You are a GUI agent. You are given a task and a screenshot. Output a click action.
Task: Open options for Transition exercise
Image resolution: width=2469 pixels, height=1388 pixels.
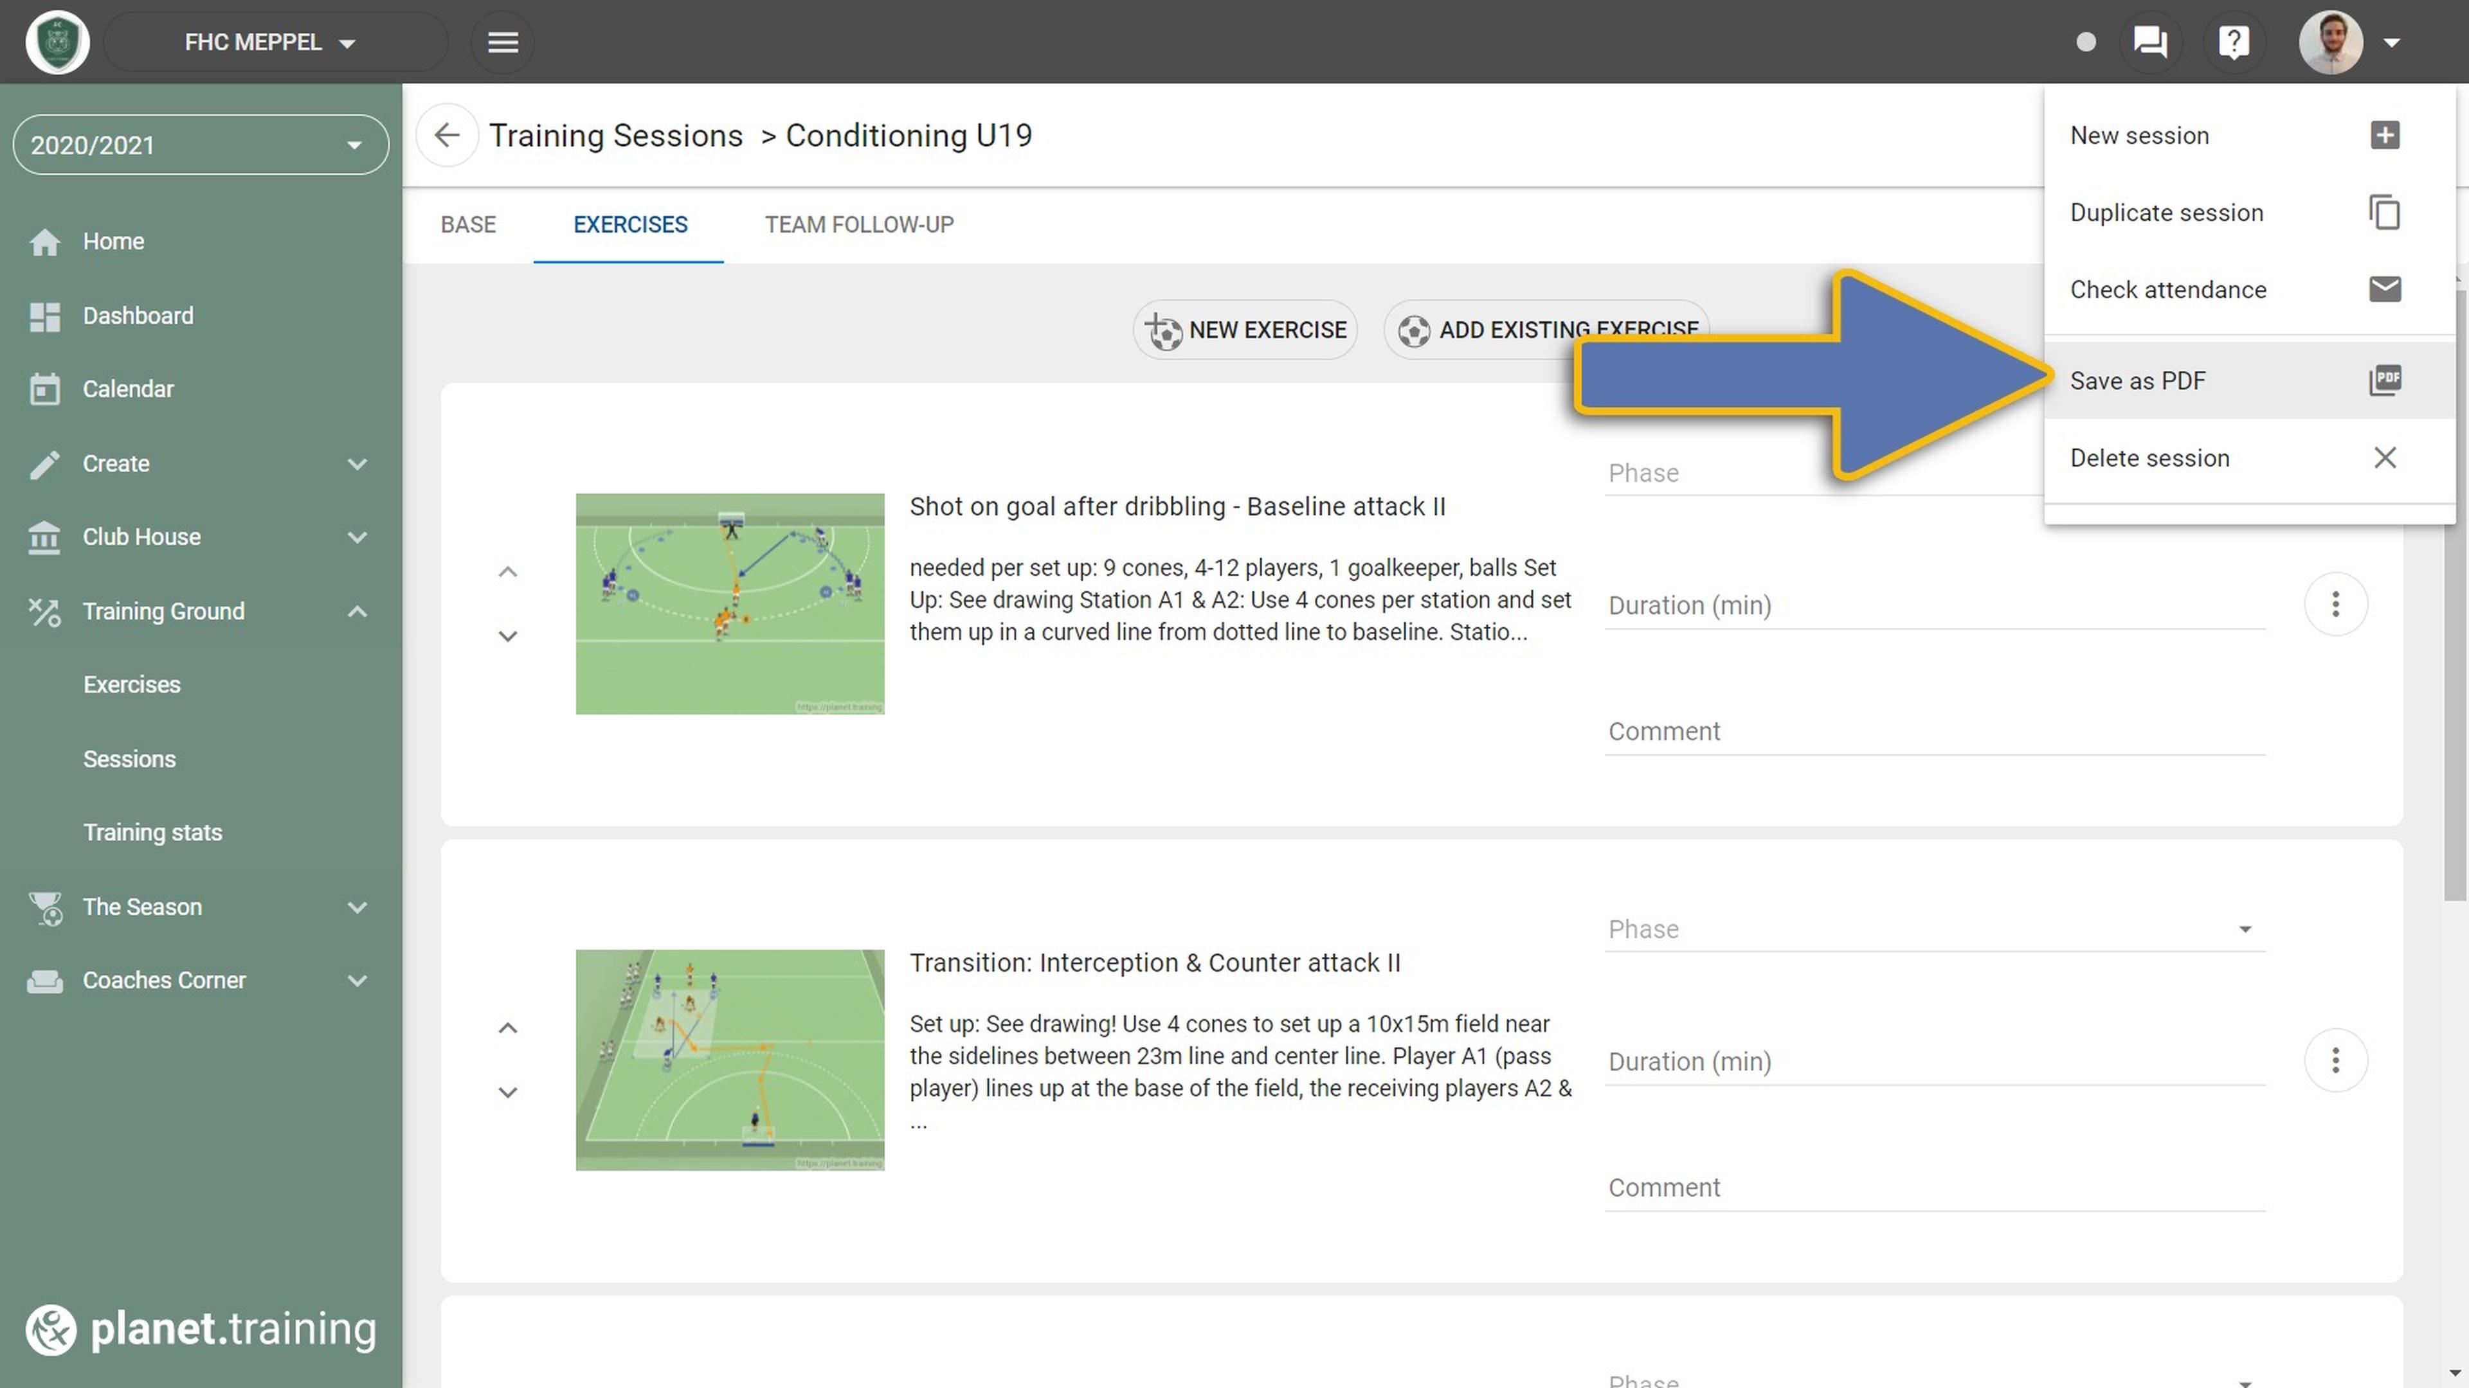[x=2336, y=1060]
